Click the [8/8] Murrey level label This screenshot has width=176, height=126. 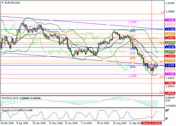(x=133, y=31)
